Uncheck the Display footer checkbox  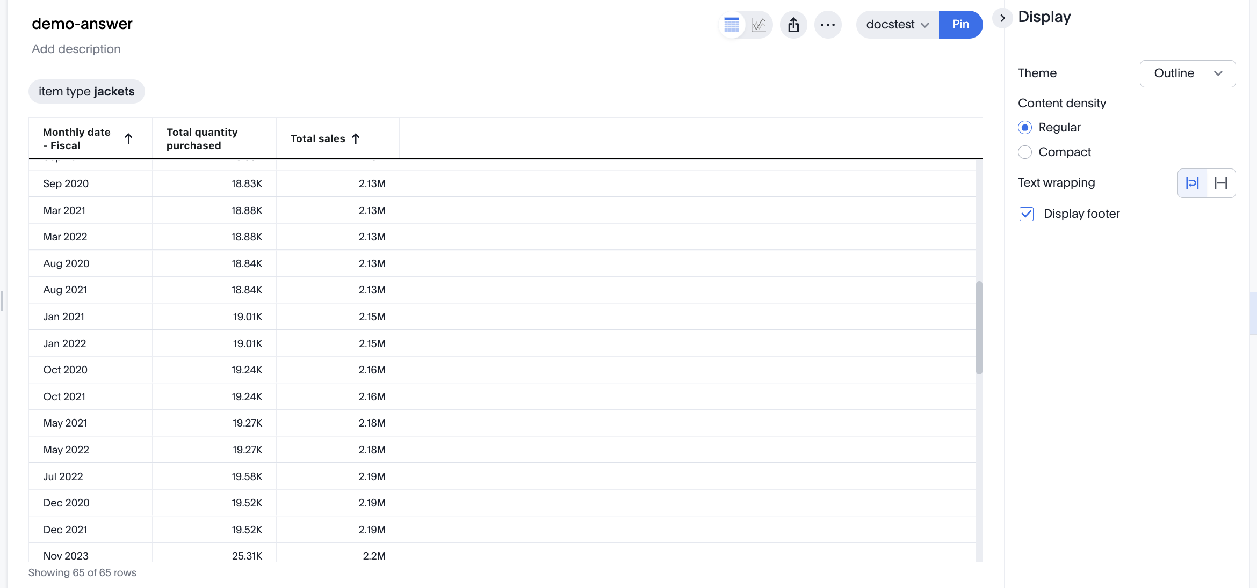(x=1026, y=214)
